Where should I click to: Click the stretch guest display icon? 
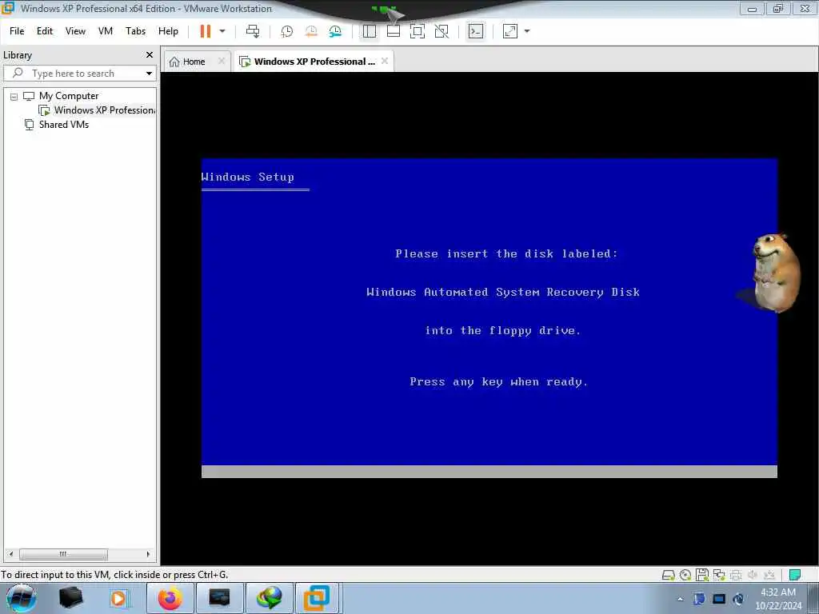[509, 31]
